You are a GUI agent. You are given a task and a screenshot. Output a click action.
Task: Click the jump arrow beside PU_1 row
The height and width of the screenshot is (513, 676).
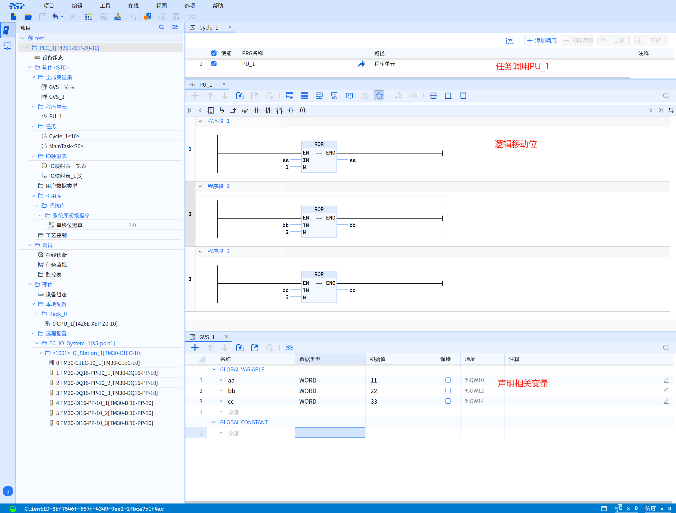362,64
